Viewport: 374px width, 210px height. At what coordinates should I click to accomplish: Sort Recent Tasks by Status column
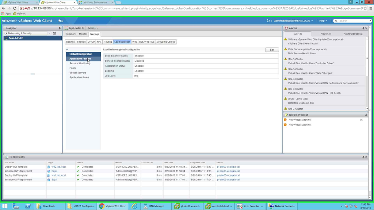95,163
